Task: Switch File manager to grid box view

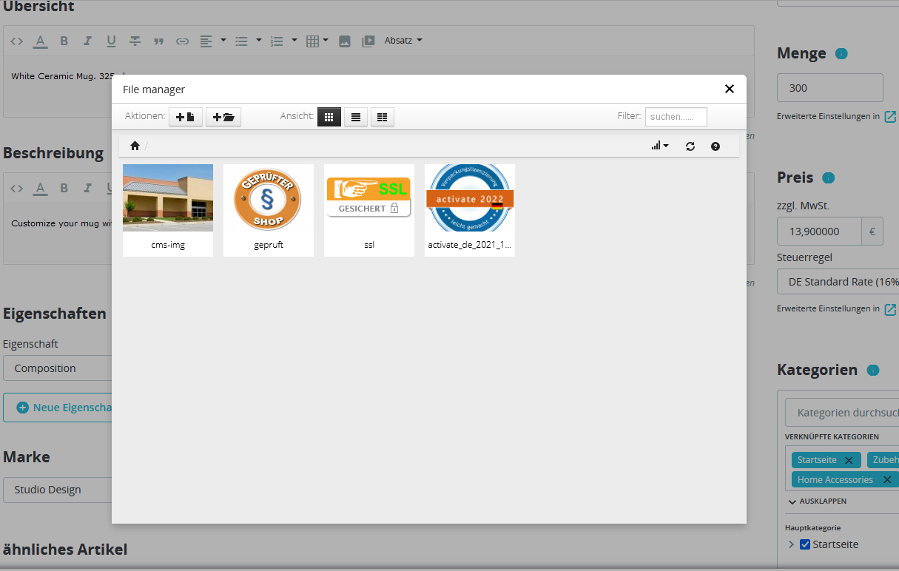Action: tap(329, 117)
